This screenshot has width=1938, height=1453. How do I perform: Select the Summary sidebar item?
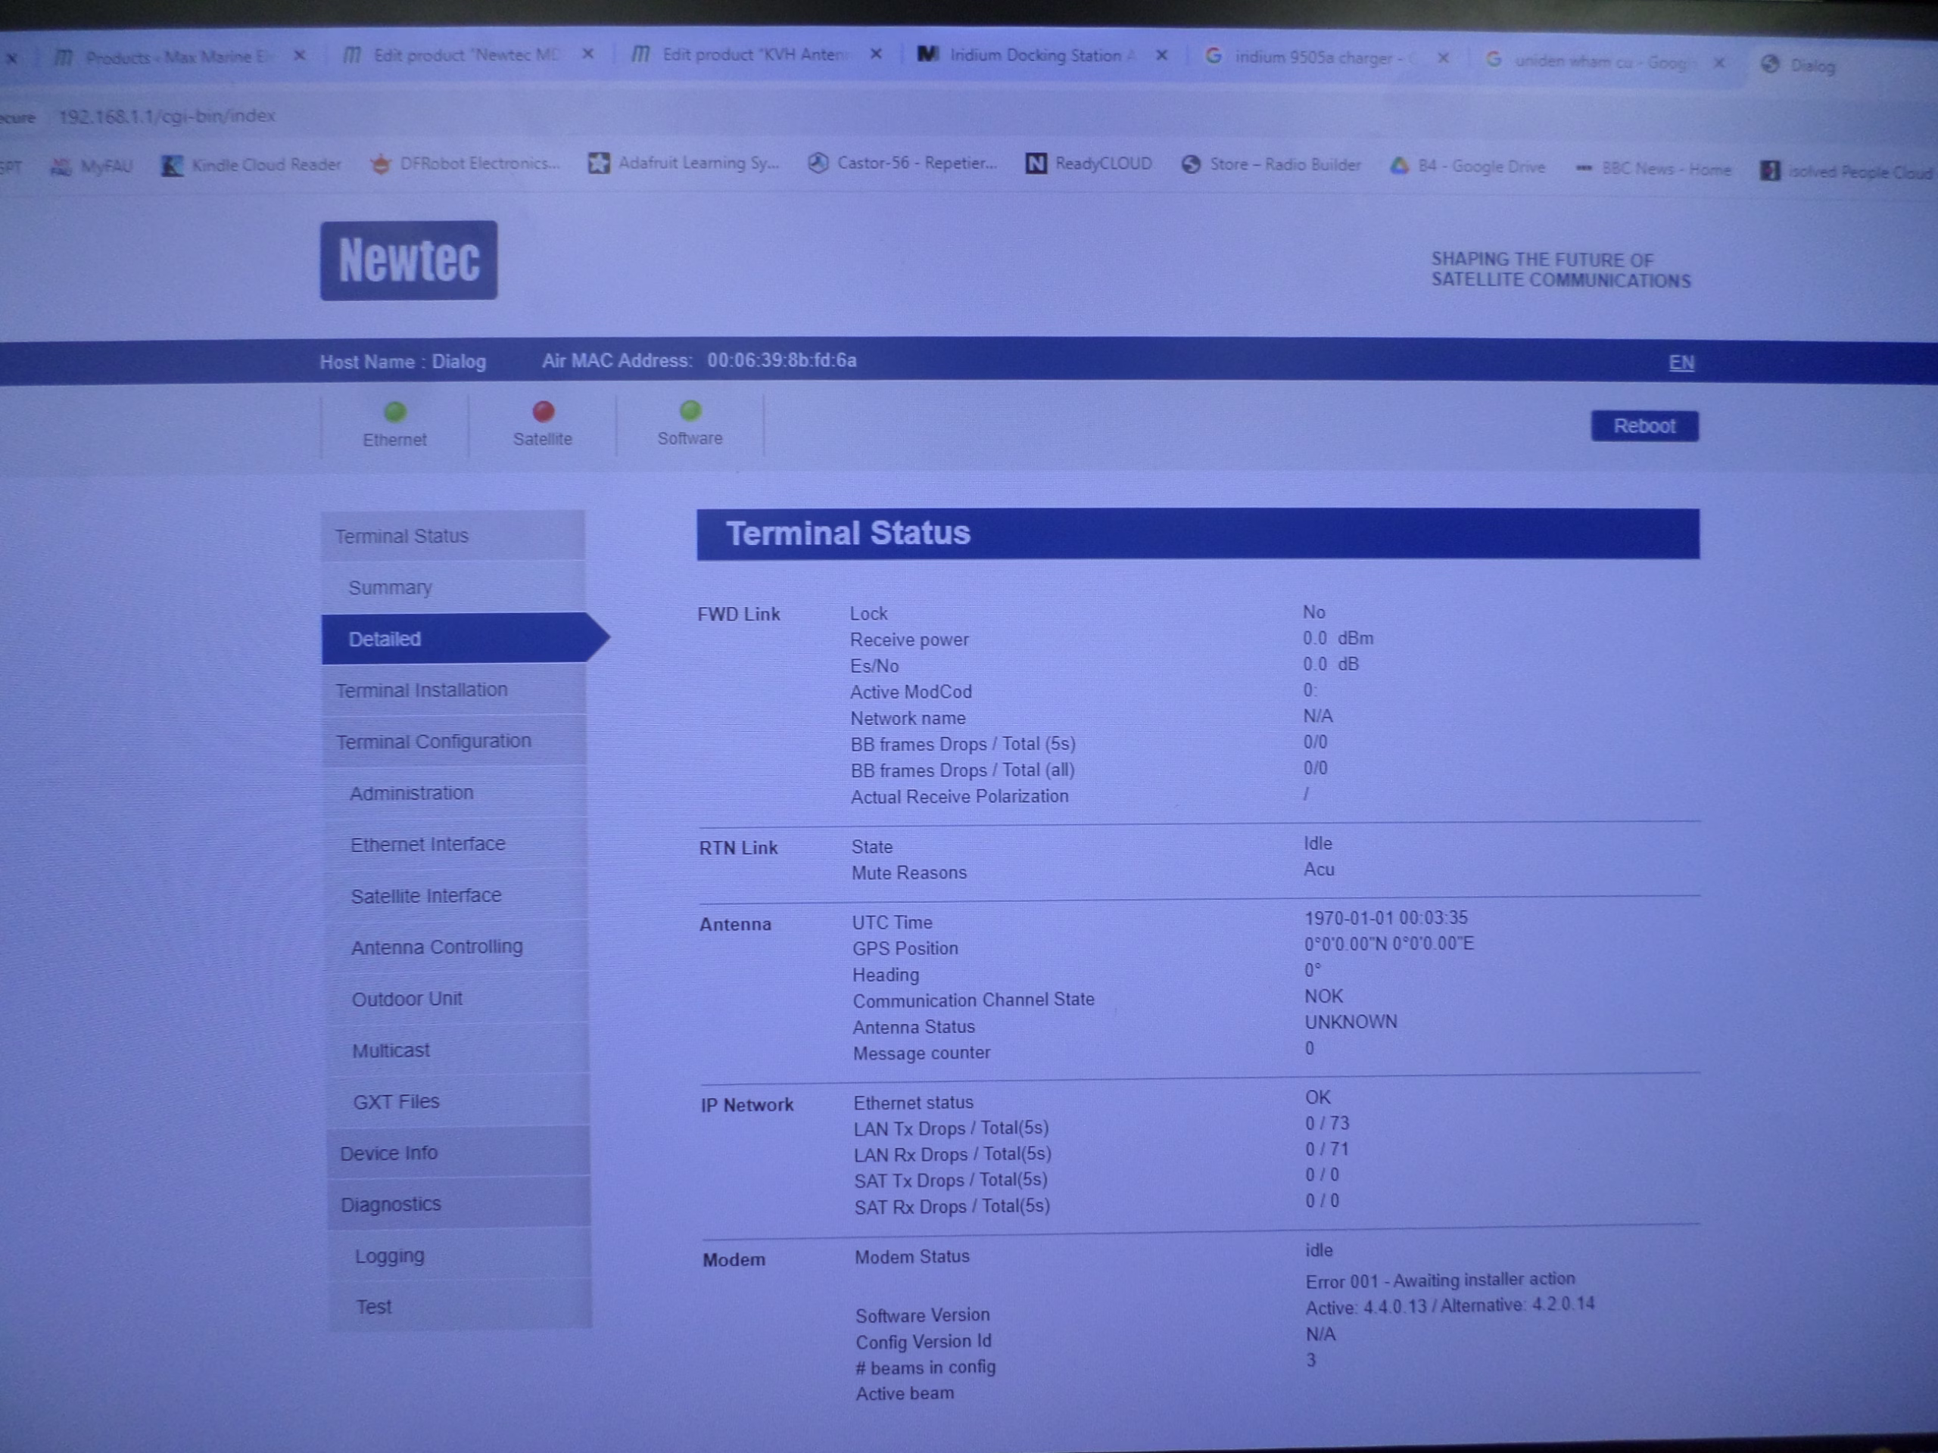pos(390,588)
